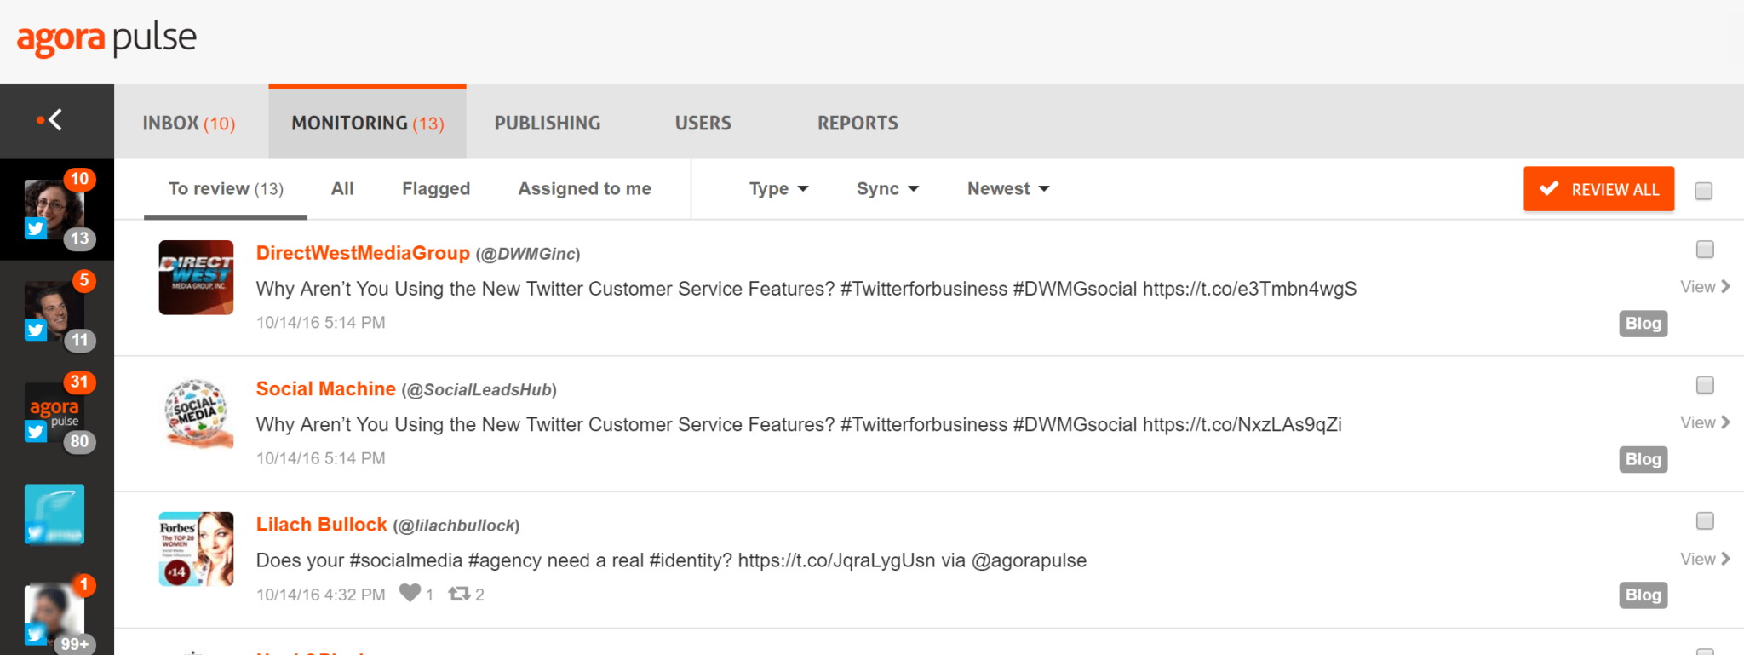The width and height of the screenshot is (1744, 655).
Task: Click the @lilachbullock handle
Action: point(456,526)
